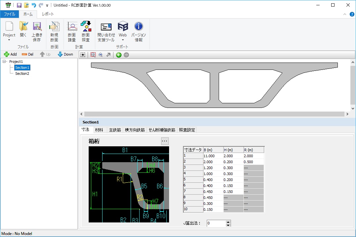Click H(m) cell in row 2 (0.200)
356x237 pixels.
point(233,162)
